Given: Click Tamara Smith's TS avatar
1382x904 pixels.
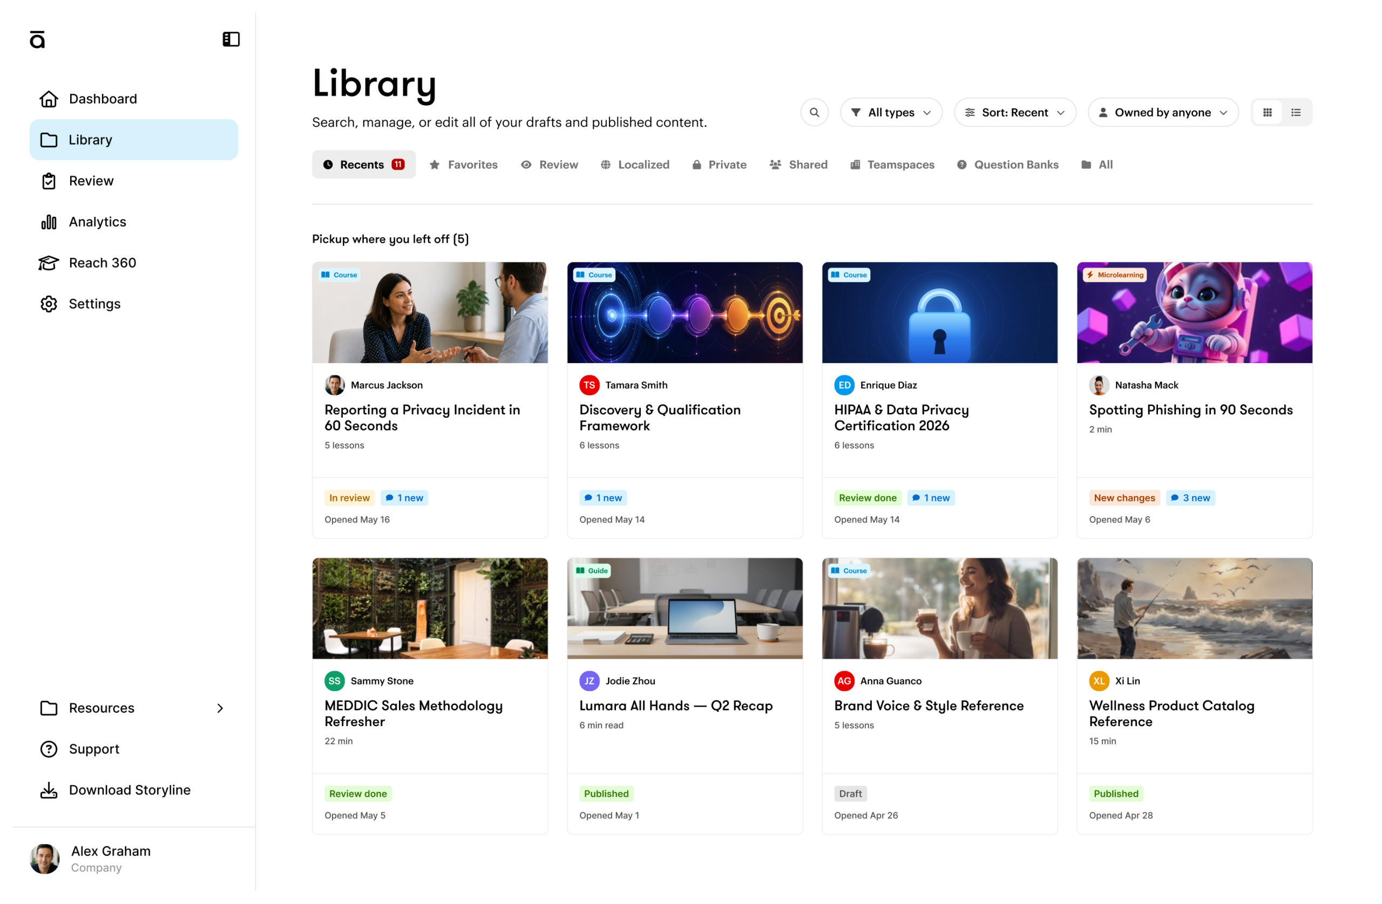Looking at the screenshot, I should [590, 385].
